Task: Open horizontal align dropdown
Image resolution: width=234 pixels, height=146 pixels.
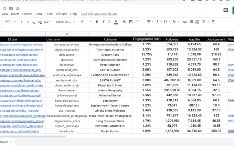Action: pyautogui.click(x=150, y=22)
